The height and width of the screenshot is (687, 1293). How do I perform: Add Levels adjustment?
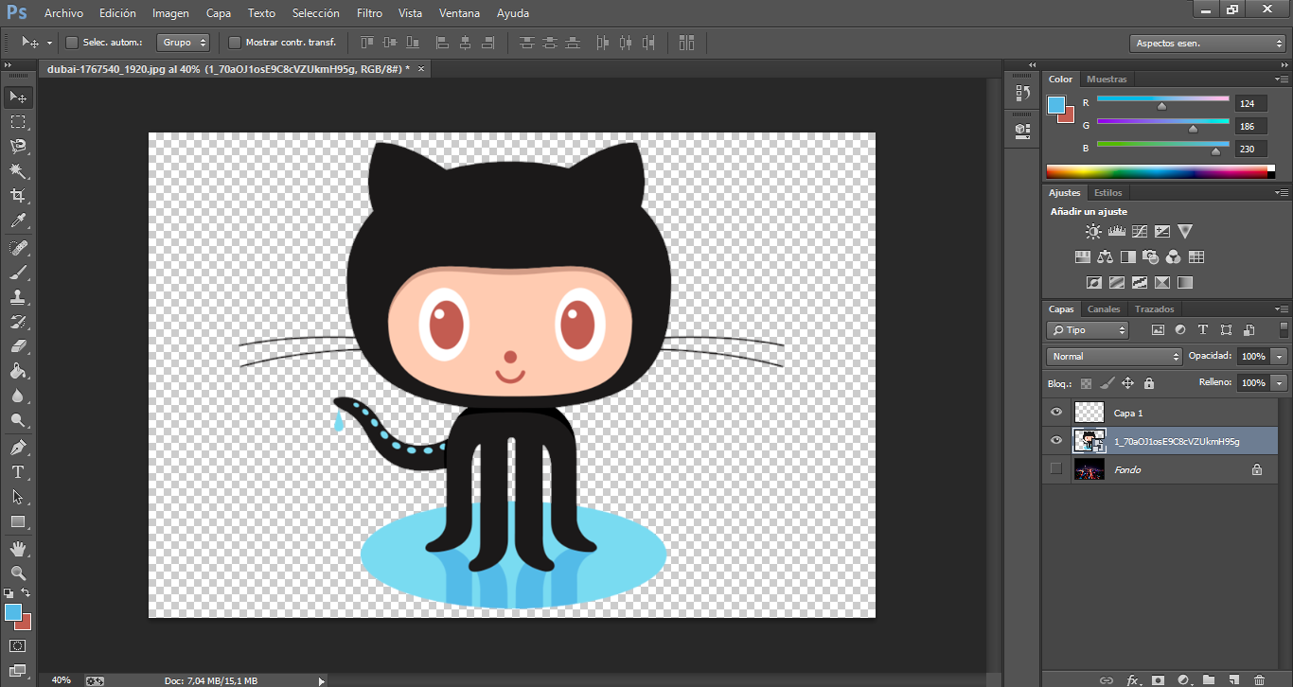(x=1116, y=231)
